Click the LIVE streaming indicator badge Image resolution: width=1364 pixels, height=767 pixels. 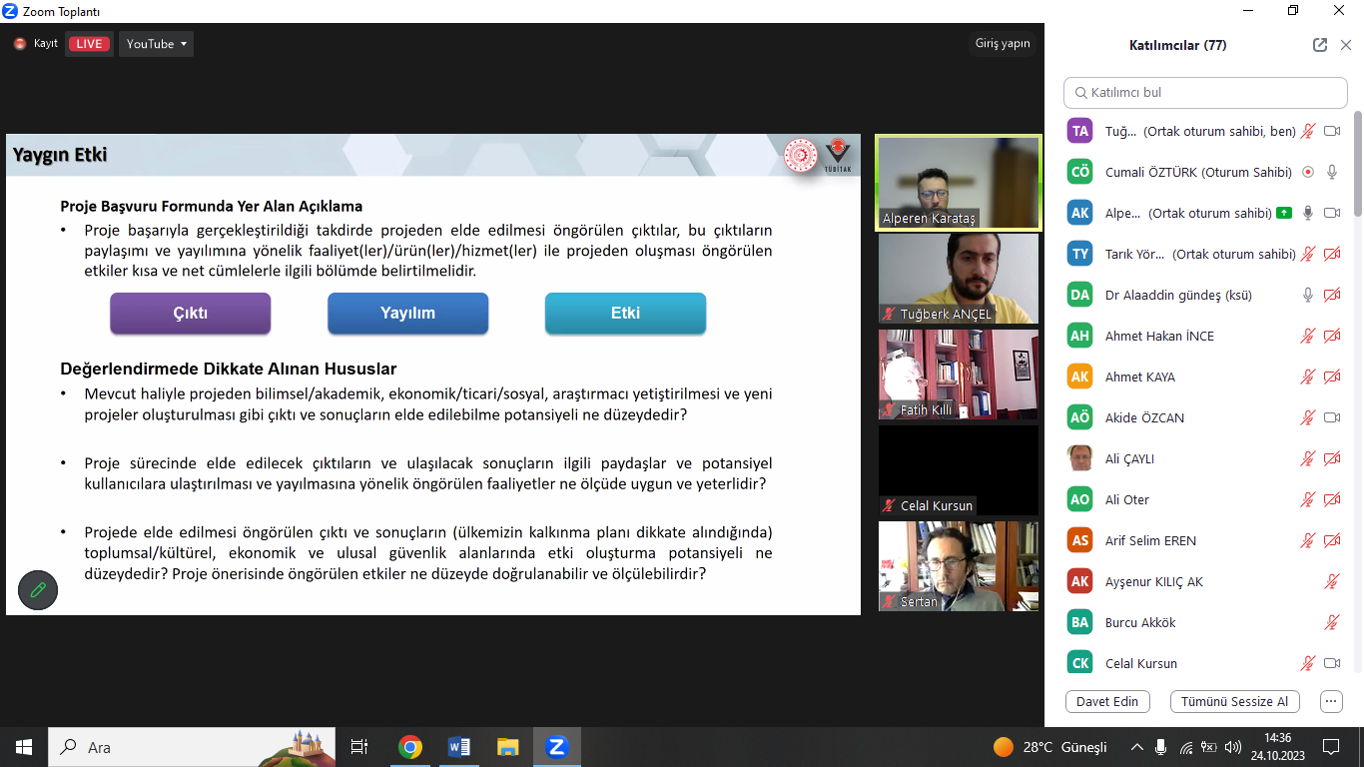89,44
